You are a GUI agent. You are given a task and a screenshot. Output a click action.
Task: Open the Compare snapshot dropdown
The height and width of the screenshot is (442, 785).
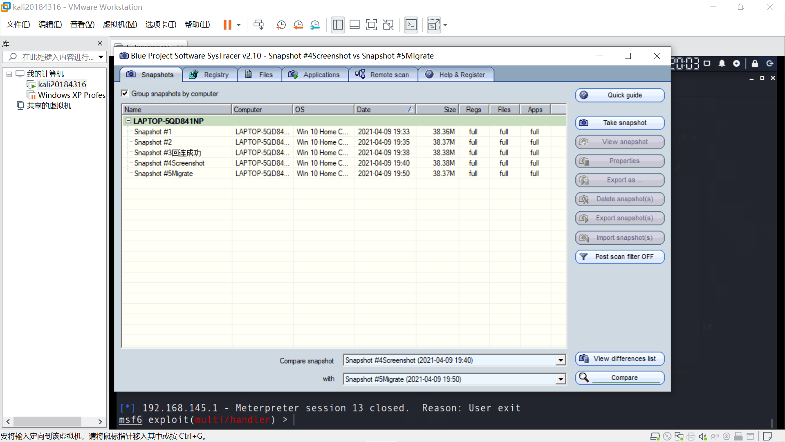tap(561, 361)
